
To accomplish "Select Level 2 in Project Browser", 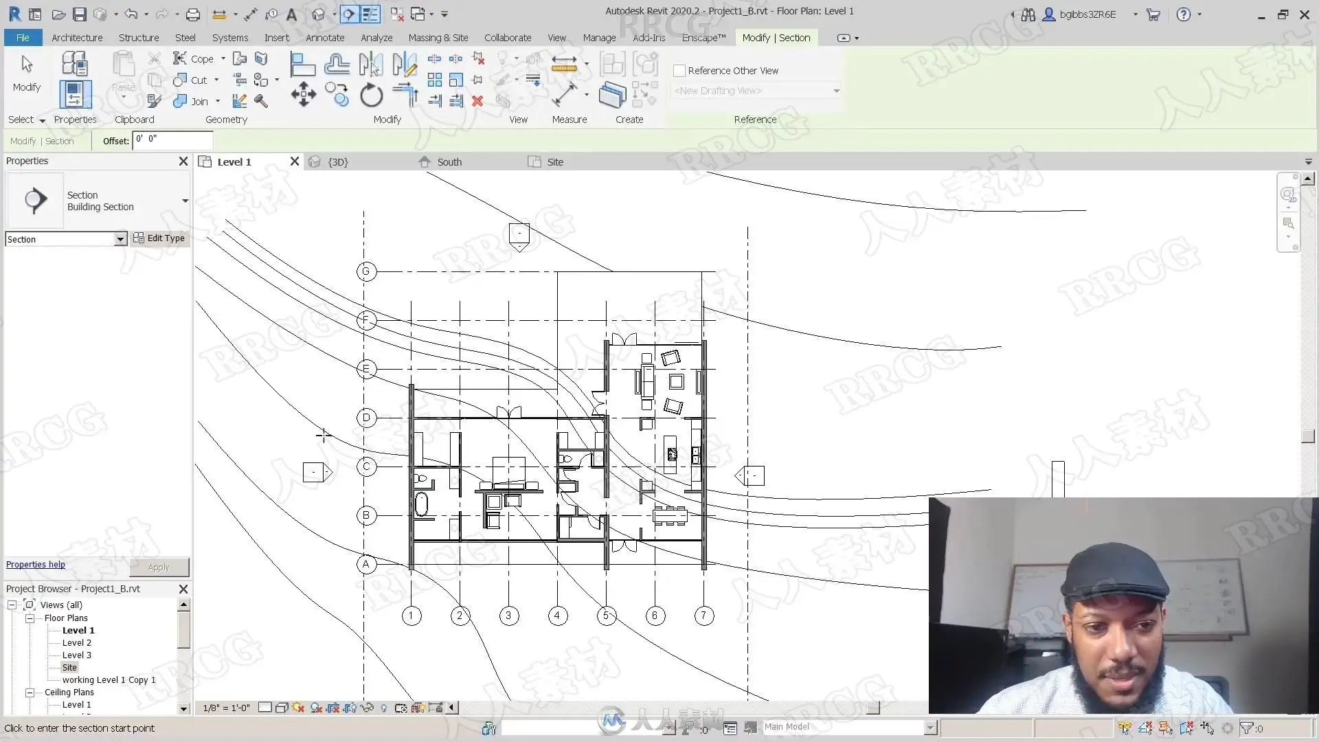I will 77,643.
